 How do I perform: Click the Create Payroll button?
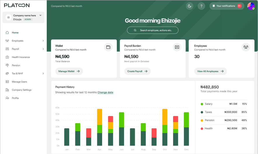137,71
